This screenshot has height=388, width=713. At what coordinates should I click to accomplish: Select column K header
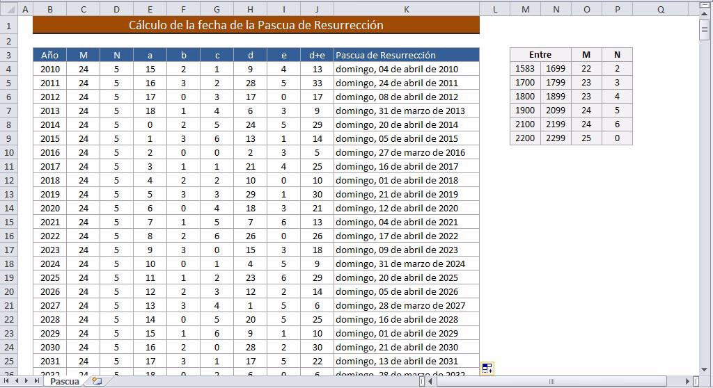click(x=407, y=9)
